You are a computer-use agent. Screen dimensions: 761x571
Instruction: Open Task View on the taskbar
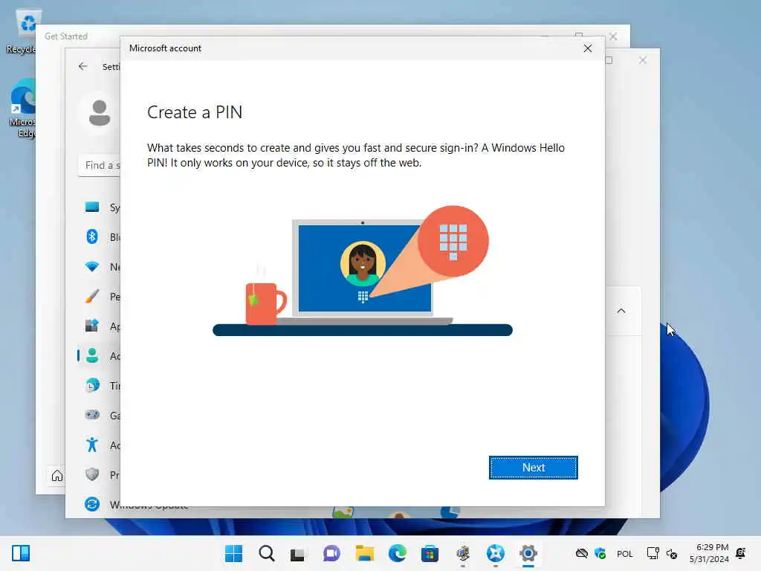pos(297,553)
